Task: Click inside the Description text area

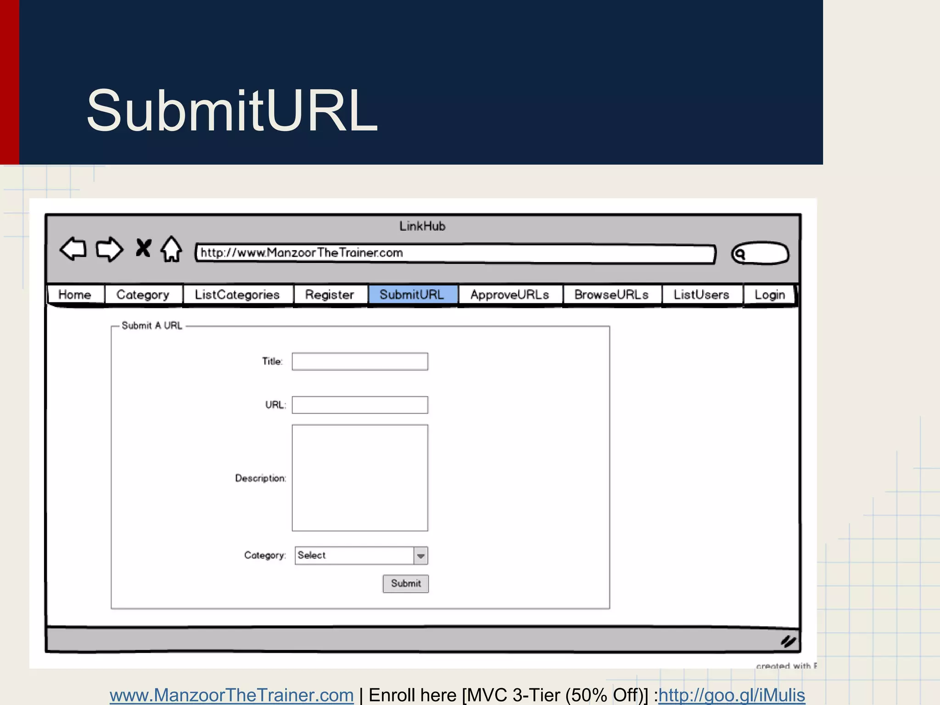Action: [360, 478]
